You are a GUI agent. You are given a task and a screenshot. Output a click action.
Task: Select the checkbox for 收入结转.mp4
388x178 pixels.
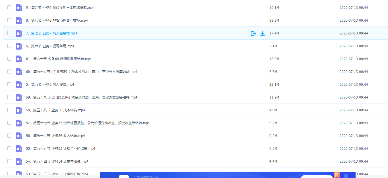point(9,136)
